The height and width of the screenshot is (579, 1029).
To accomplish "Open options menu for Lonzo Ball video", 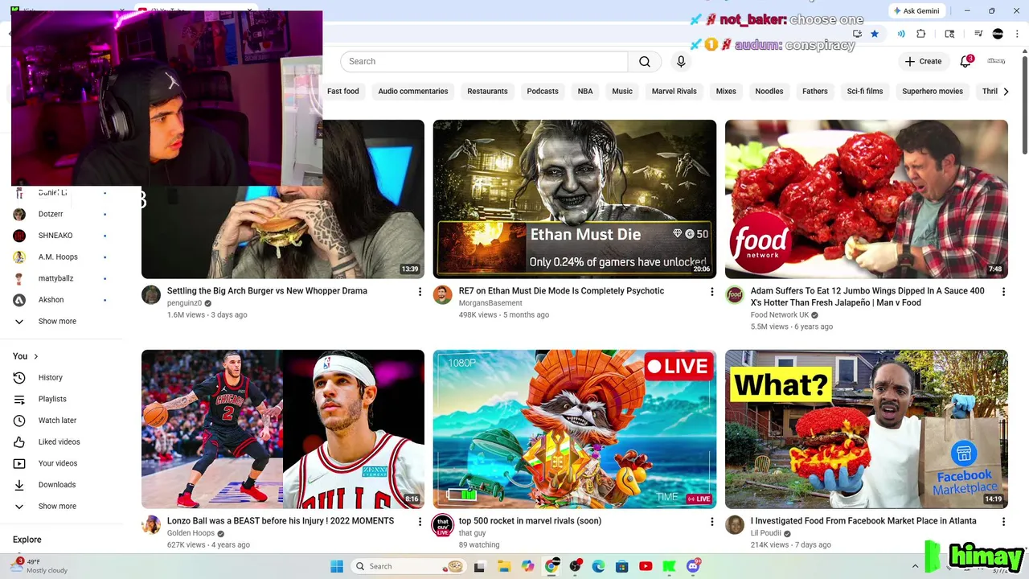I will [x=420, y=521].
